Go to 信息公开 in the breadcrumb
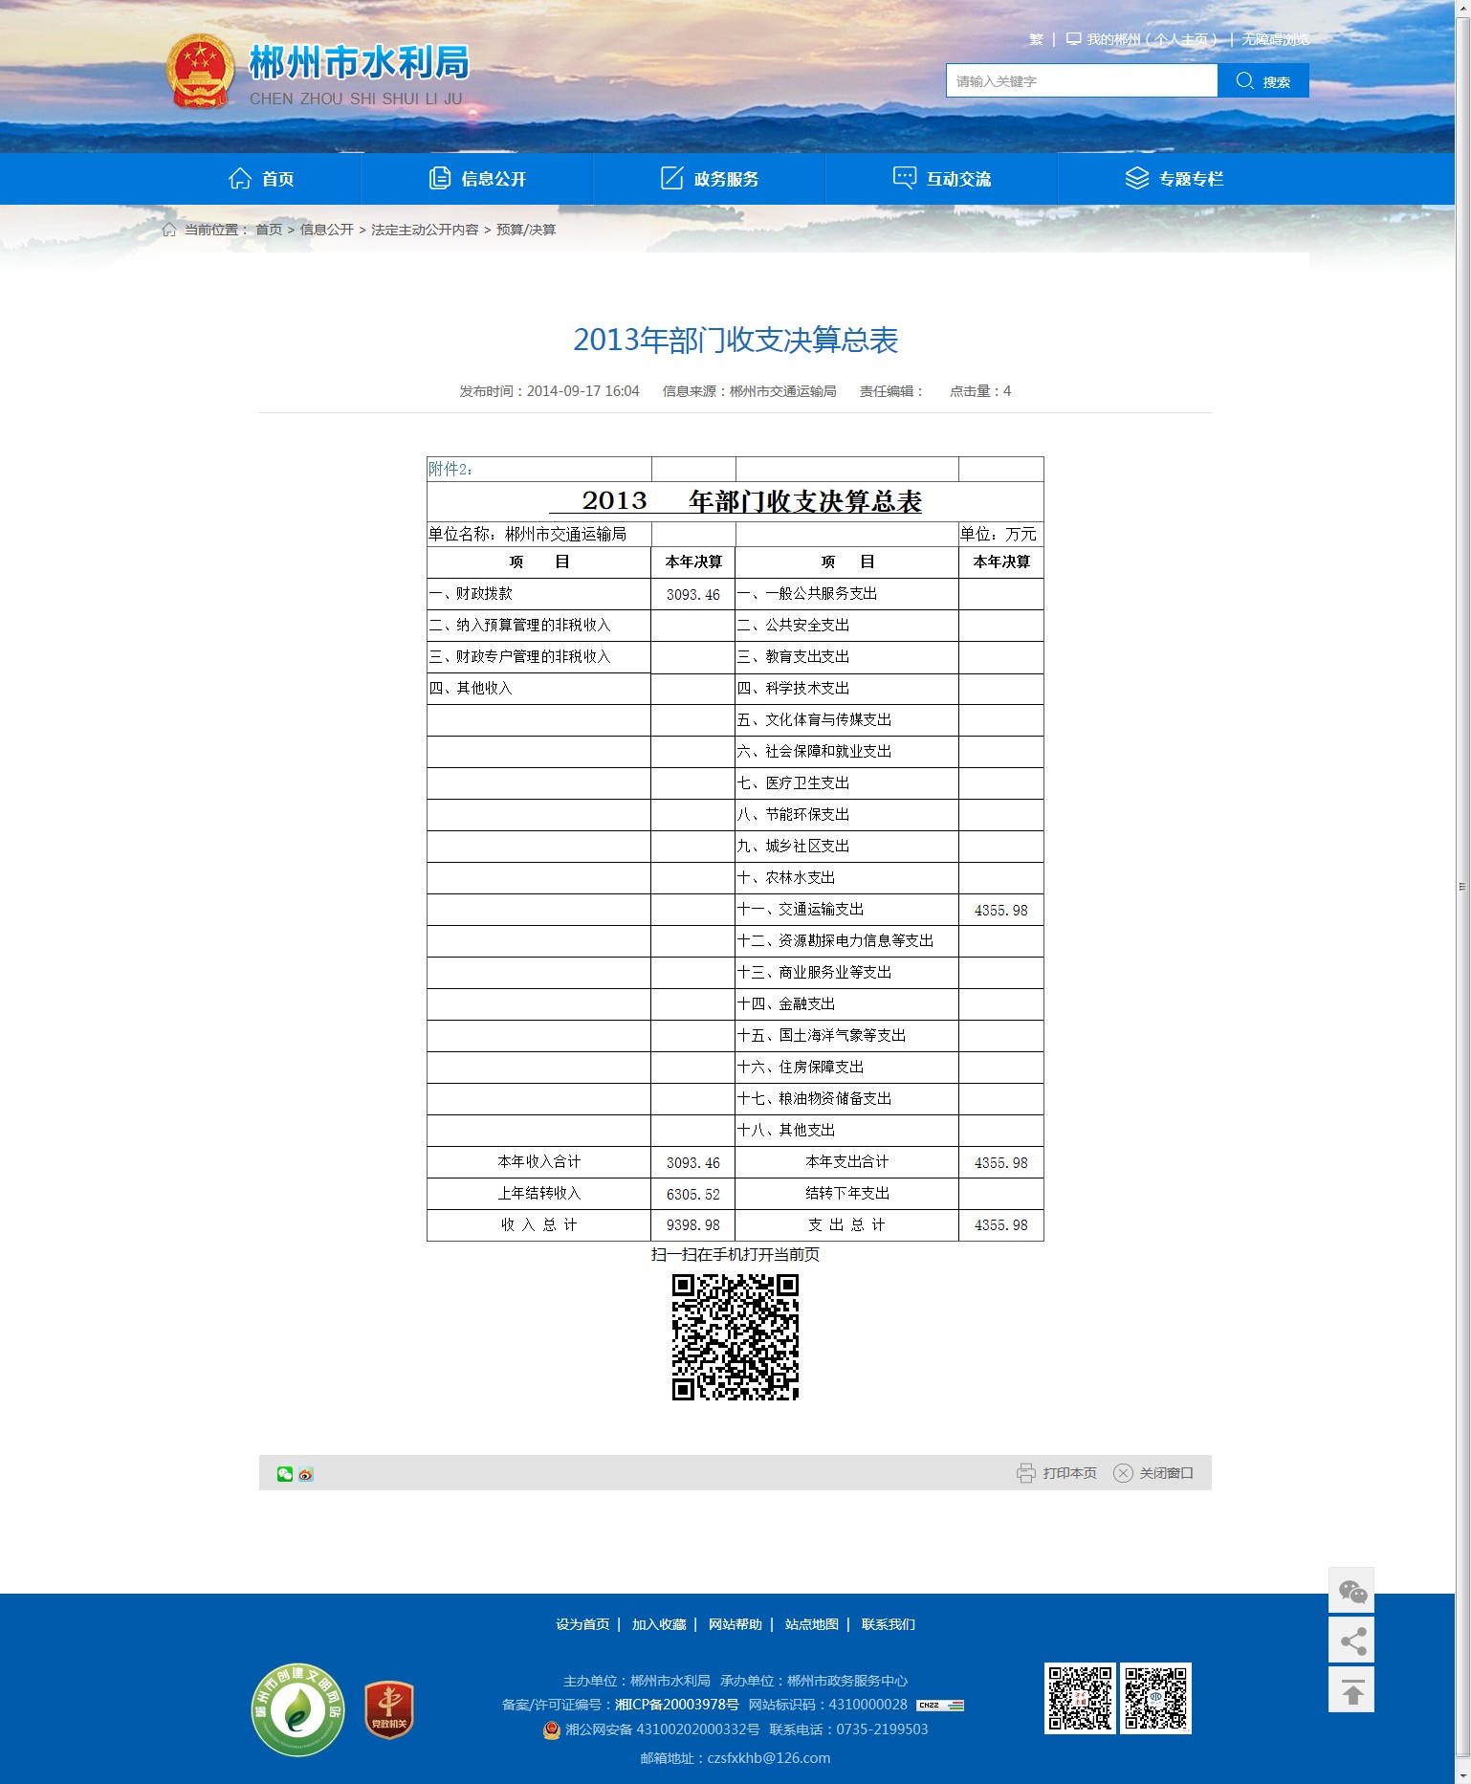 [327, 230]
